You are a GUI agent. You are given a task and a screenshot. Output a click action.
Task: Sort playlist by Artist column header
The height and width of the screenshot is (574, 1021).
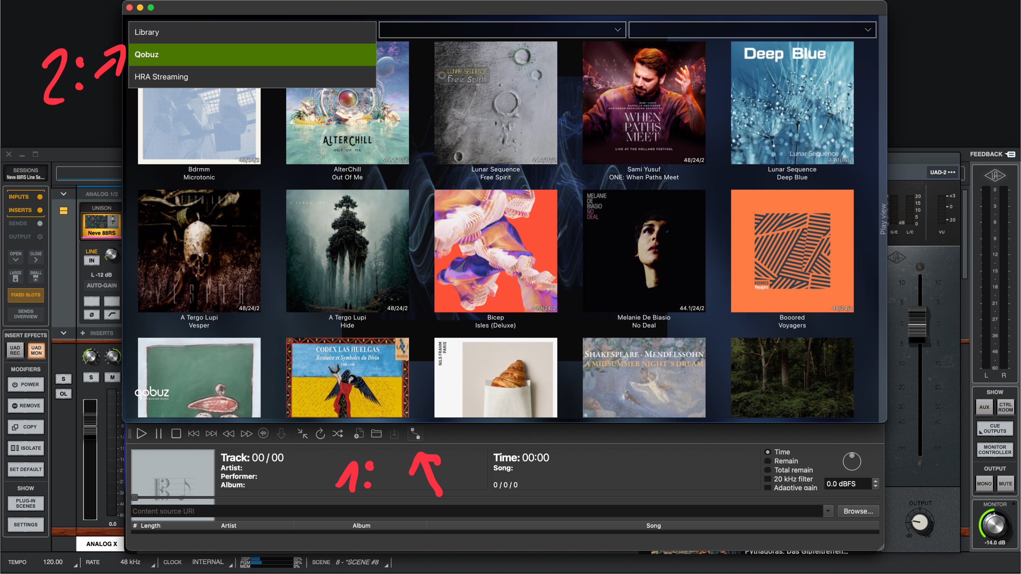[228, 526]
